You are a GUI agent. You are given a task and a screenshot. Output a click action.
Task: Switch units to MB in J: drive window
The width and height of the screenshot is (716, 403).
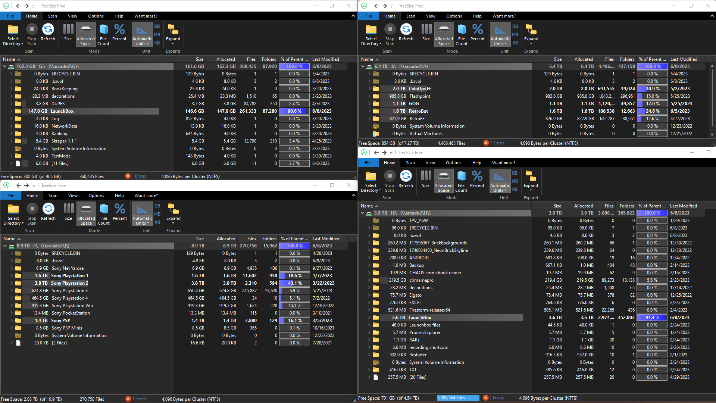(x=515, y=34)
